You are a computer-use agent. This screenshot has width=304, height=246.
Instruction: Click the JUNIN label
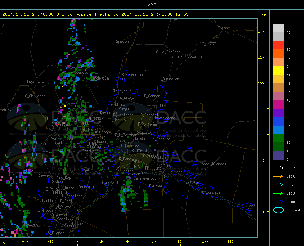coord(136,160)
